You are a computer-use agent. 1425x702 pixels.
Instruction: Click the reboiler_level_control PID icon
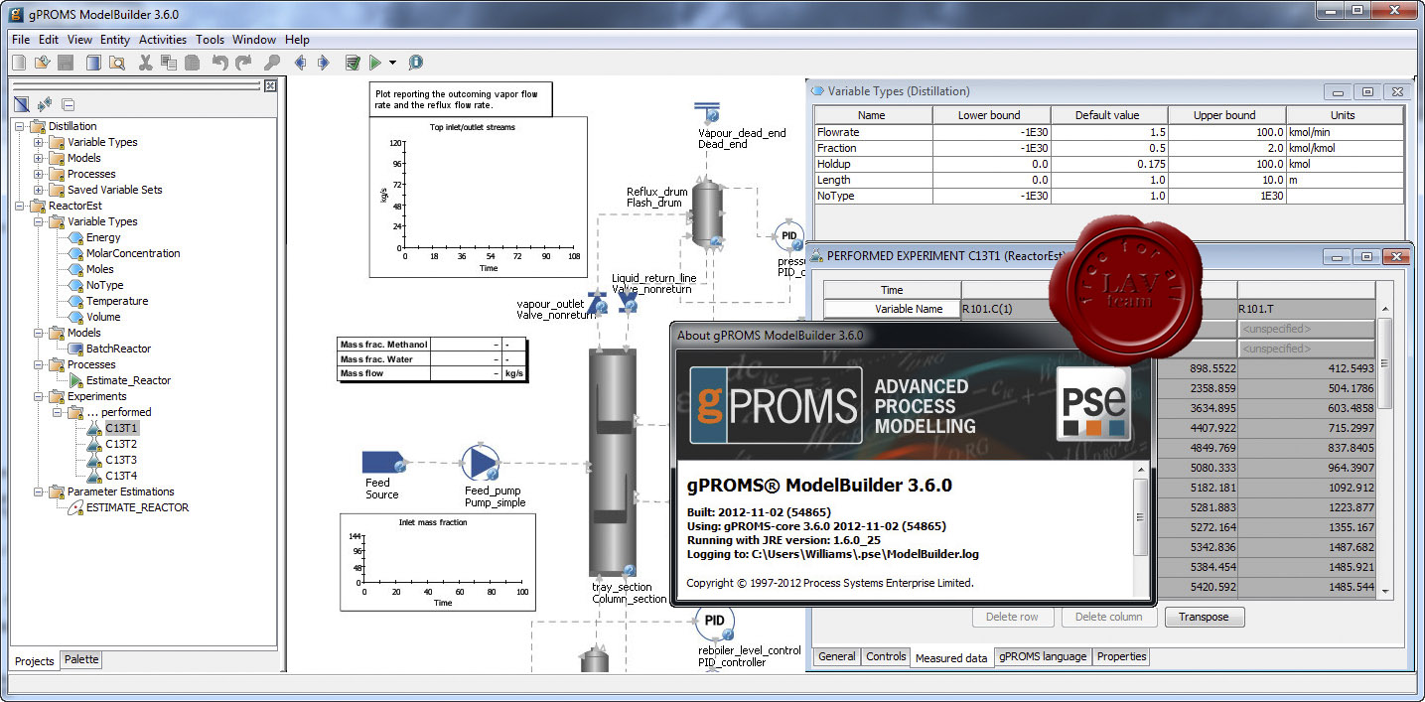click(714, 622)
